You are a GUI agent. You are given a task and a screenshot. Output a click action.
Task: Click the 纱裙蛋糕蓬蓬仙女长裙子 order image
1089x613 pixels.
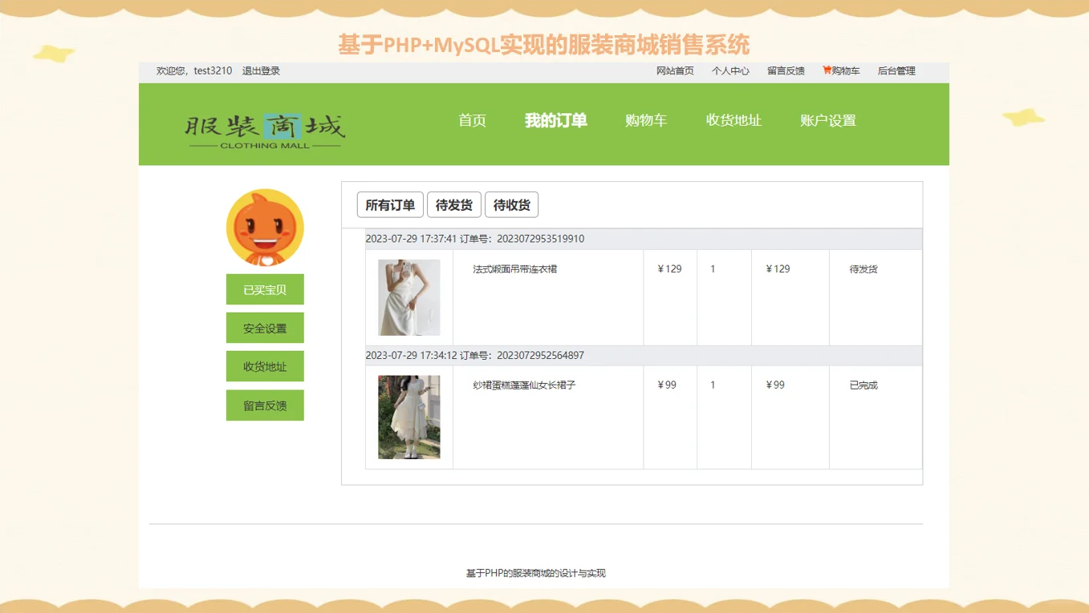click(410, 416)
